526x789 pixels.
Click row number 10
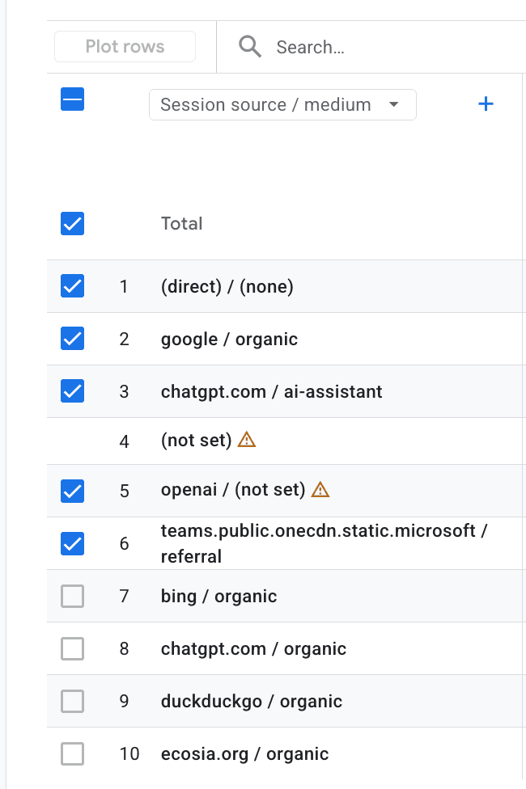pos(129,753)
